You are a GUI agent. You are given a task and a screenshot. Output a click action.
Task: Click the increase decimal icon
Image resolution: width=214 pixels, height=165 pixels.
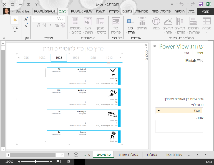tap(44, 25)
